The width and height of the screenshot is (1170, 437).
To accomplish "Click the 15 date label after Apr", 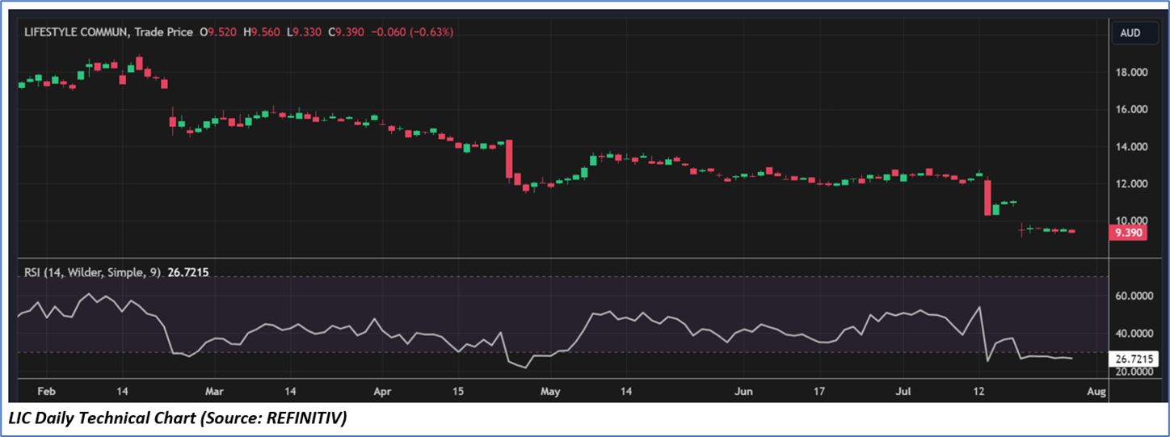I will [x=458, y=391].
